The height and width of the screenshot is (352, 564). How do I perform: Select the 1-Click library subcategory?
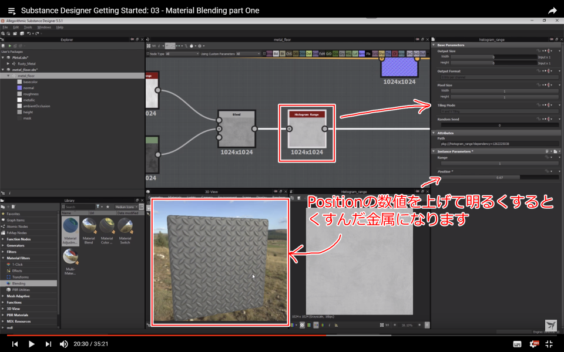(x=17, y=265)
